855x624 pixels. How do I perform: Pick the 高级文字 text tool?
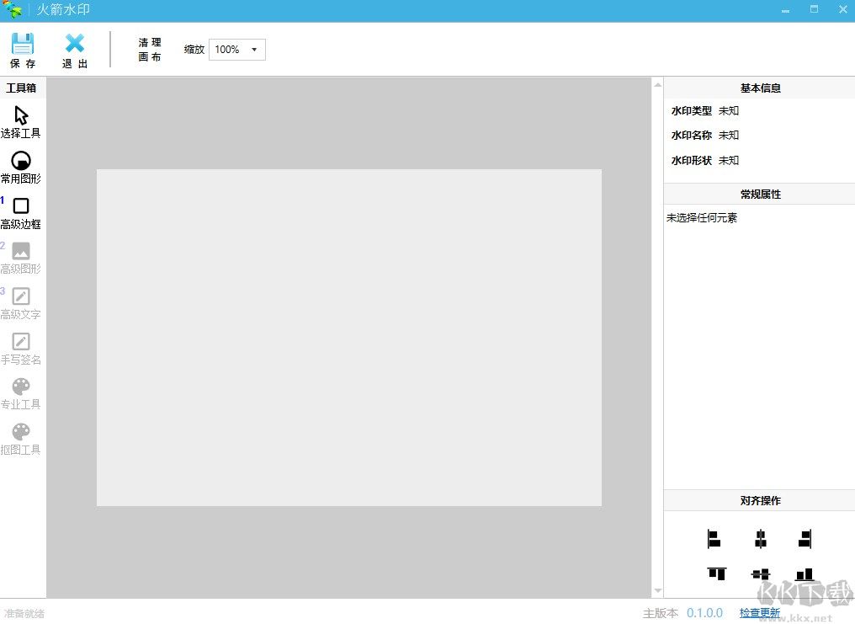point(21,296)
